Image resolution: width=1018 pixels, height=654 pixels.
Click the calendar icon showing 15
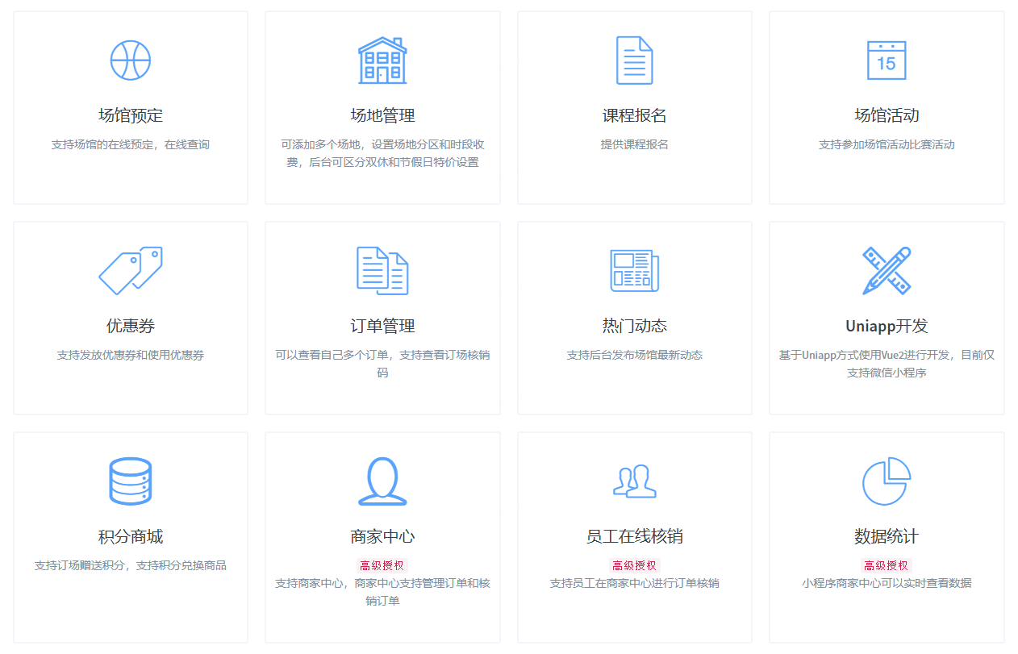[x=887, y=60]
